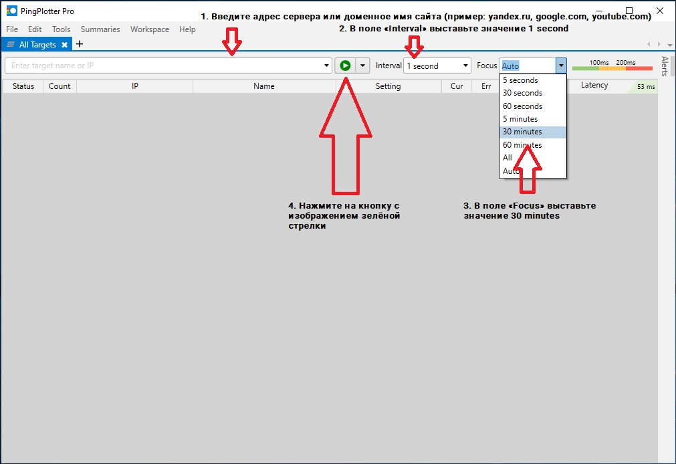676x464 pixels.
Task: Collapse the Focus dropdown arrow
Action: coord(561,66)
